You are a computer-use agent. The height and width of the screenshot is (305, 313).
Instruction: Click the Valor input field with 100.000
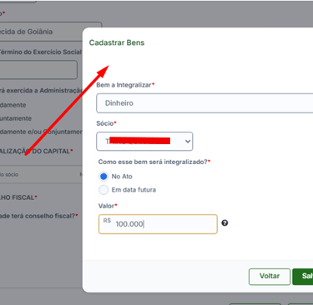[158, 224]
